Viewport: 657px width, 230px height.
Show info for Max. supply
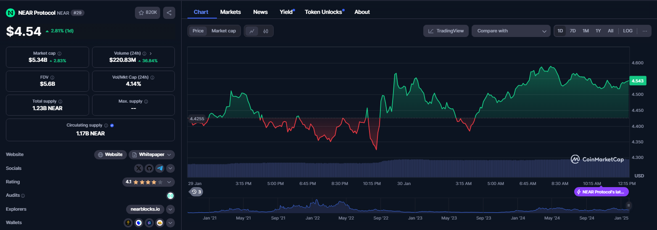(x=146, y=101)
